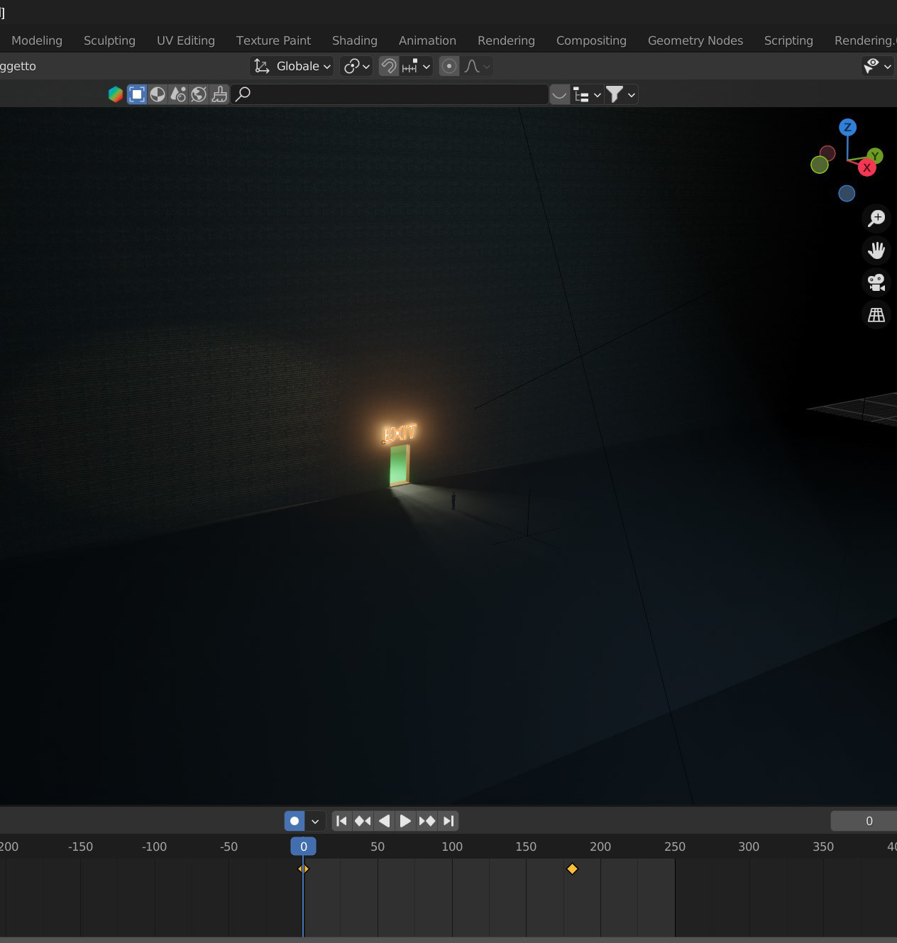Switch to the Animation workspace tab
The width and height of the screenshot is (897, 943).
click(427, 40)
